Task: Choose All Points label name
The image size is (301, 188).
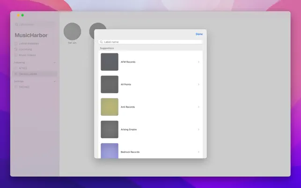Action: (126, 84)
